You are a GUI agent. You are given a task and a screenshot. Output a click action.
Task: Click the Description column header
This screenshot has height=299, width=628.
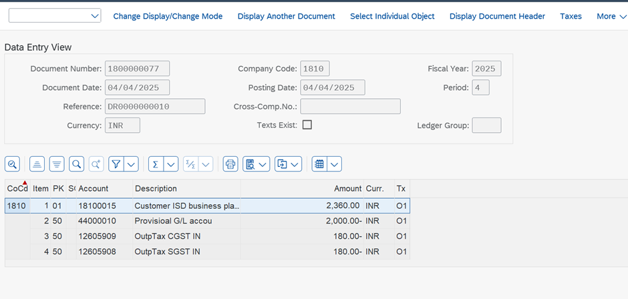tap(186, 188)
